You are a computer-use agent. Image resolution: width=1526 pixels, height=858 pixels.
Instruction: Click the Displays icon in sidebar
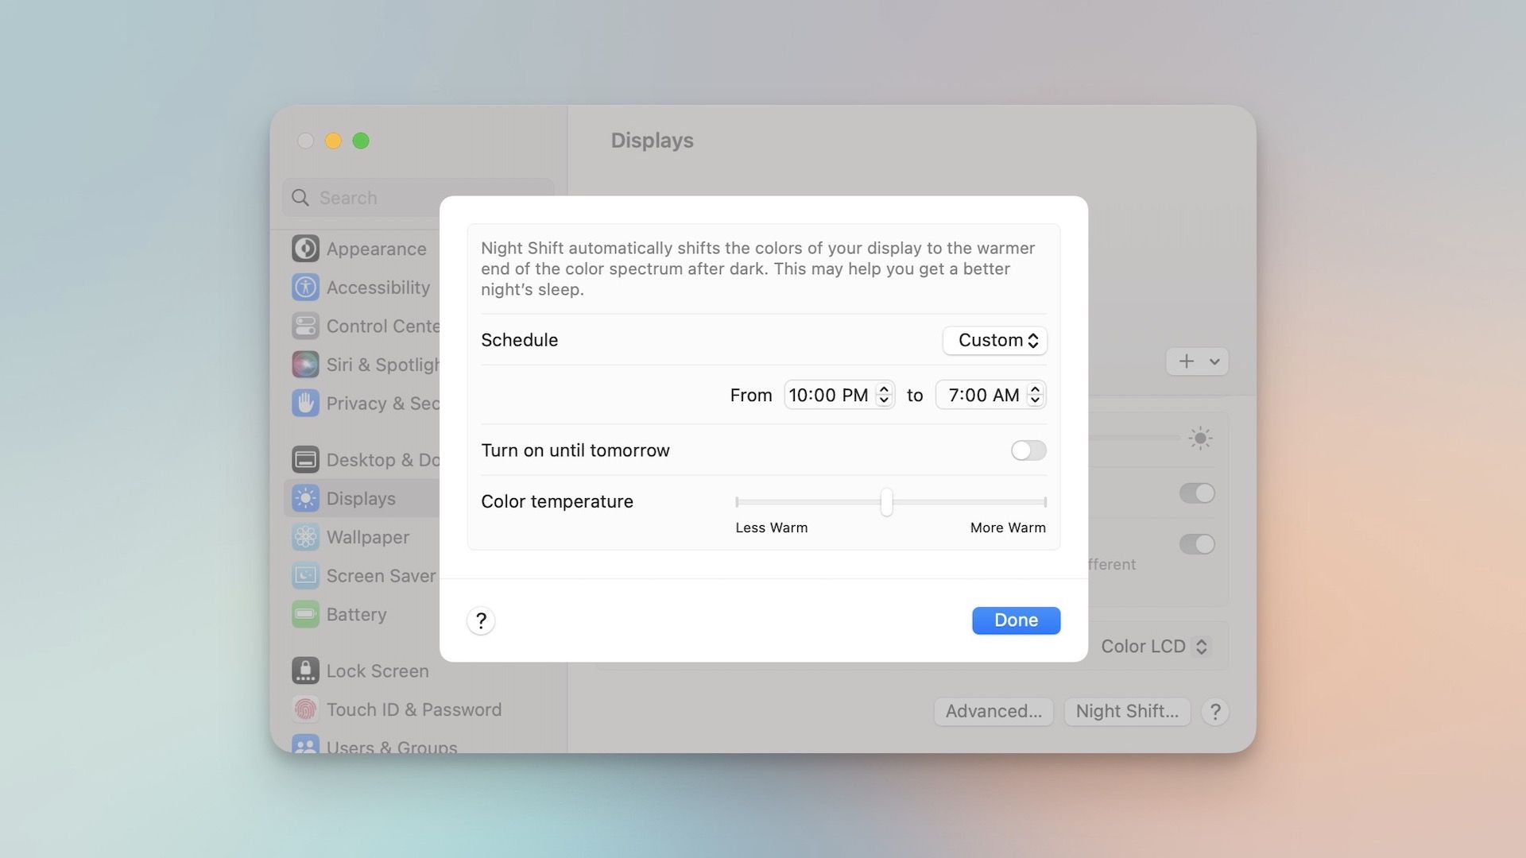click(305, 497)
